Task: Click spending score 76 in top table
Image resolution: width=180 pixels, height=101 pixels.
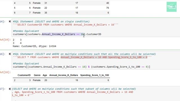Action: coord(107,8)
